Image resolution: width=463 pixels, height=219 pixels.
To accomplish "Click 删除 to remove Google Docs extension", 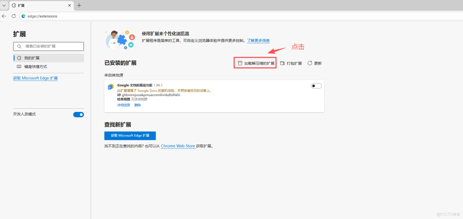I will pos(138,105).
